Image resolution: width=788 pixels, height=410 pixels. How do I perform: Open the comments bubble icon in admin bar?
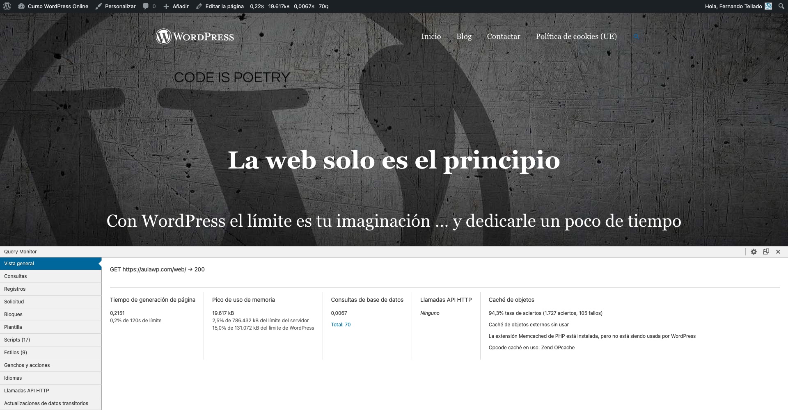[x=146, y=6]
